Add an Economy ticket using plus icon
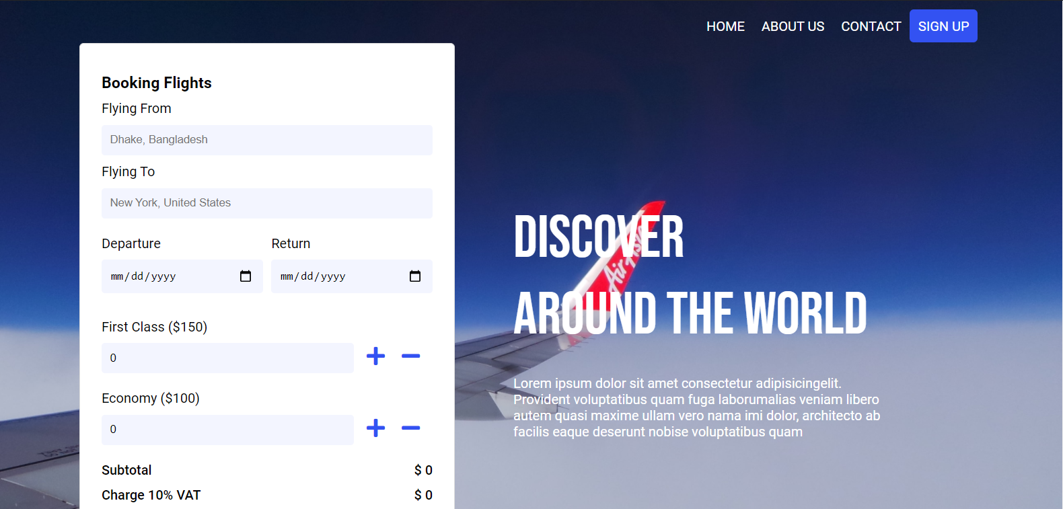This screenshot has width=1063, height=509. [375, 428]
